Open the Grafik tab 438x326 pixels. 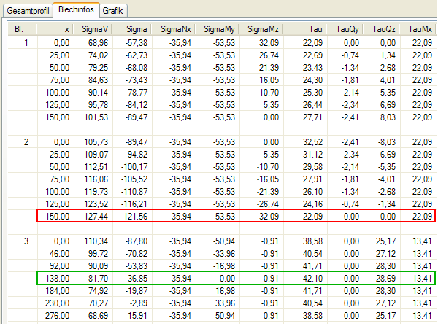click(x=112, y=11)
